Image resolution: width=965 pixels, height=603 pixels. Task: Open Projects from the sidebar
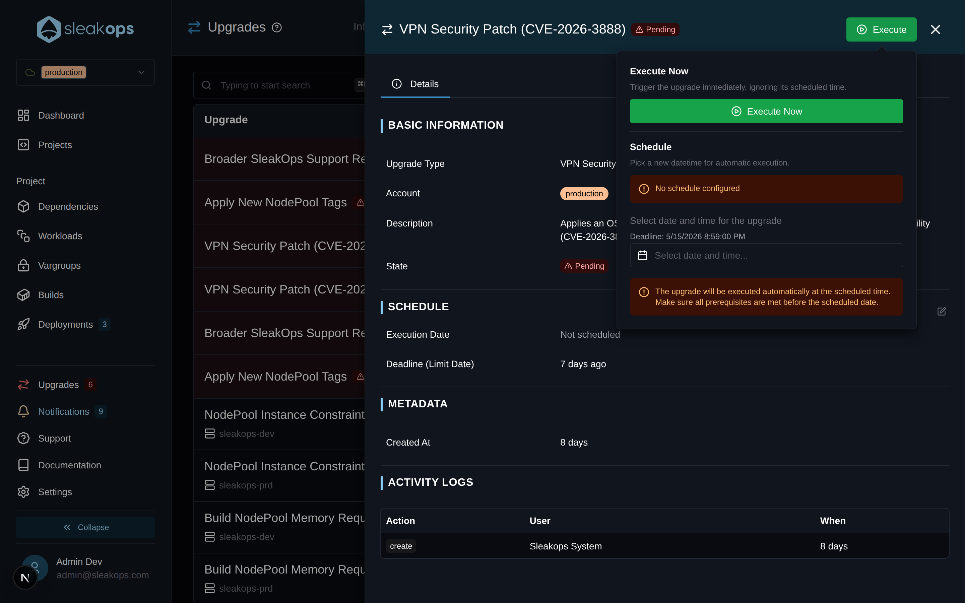coord(55,145)
